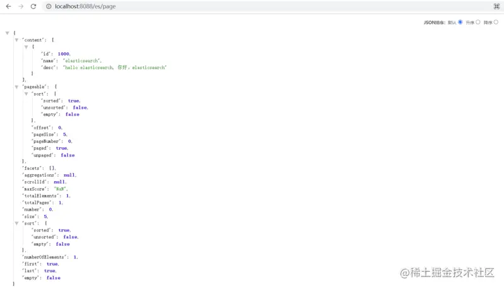Screen dimensions: 504x288
Task: Click the "last" value true
Action: 50,270
